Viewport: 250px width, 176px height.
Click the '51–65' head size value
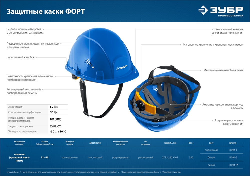[44, 158]
